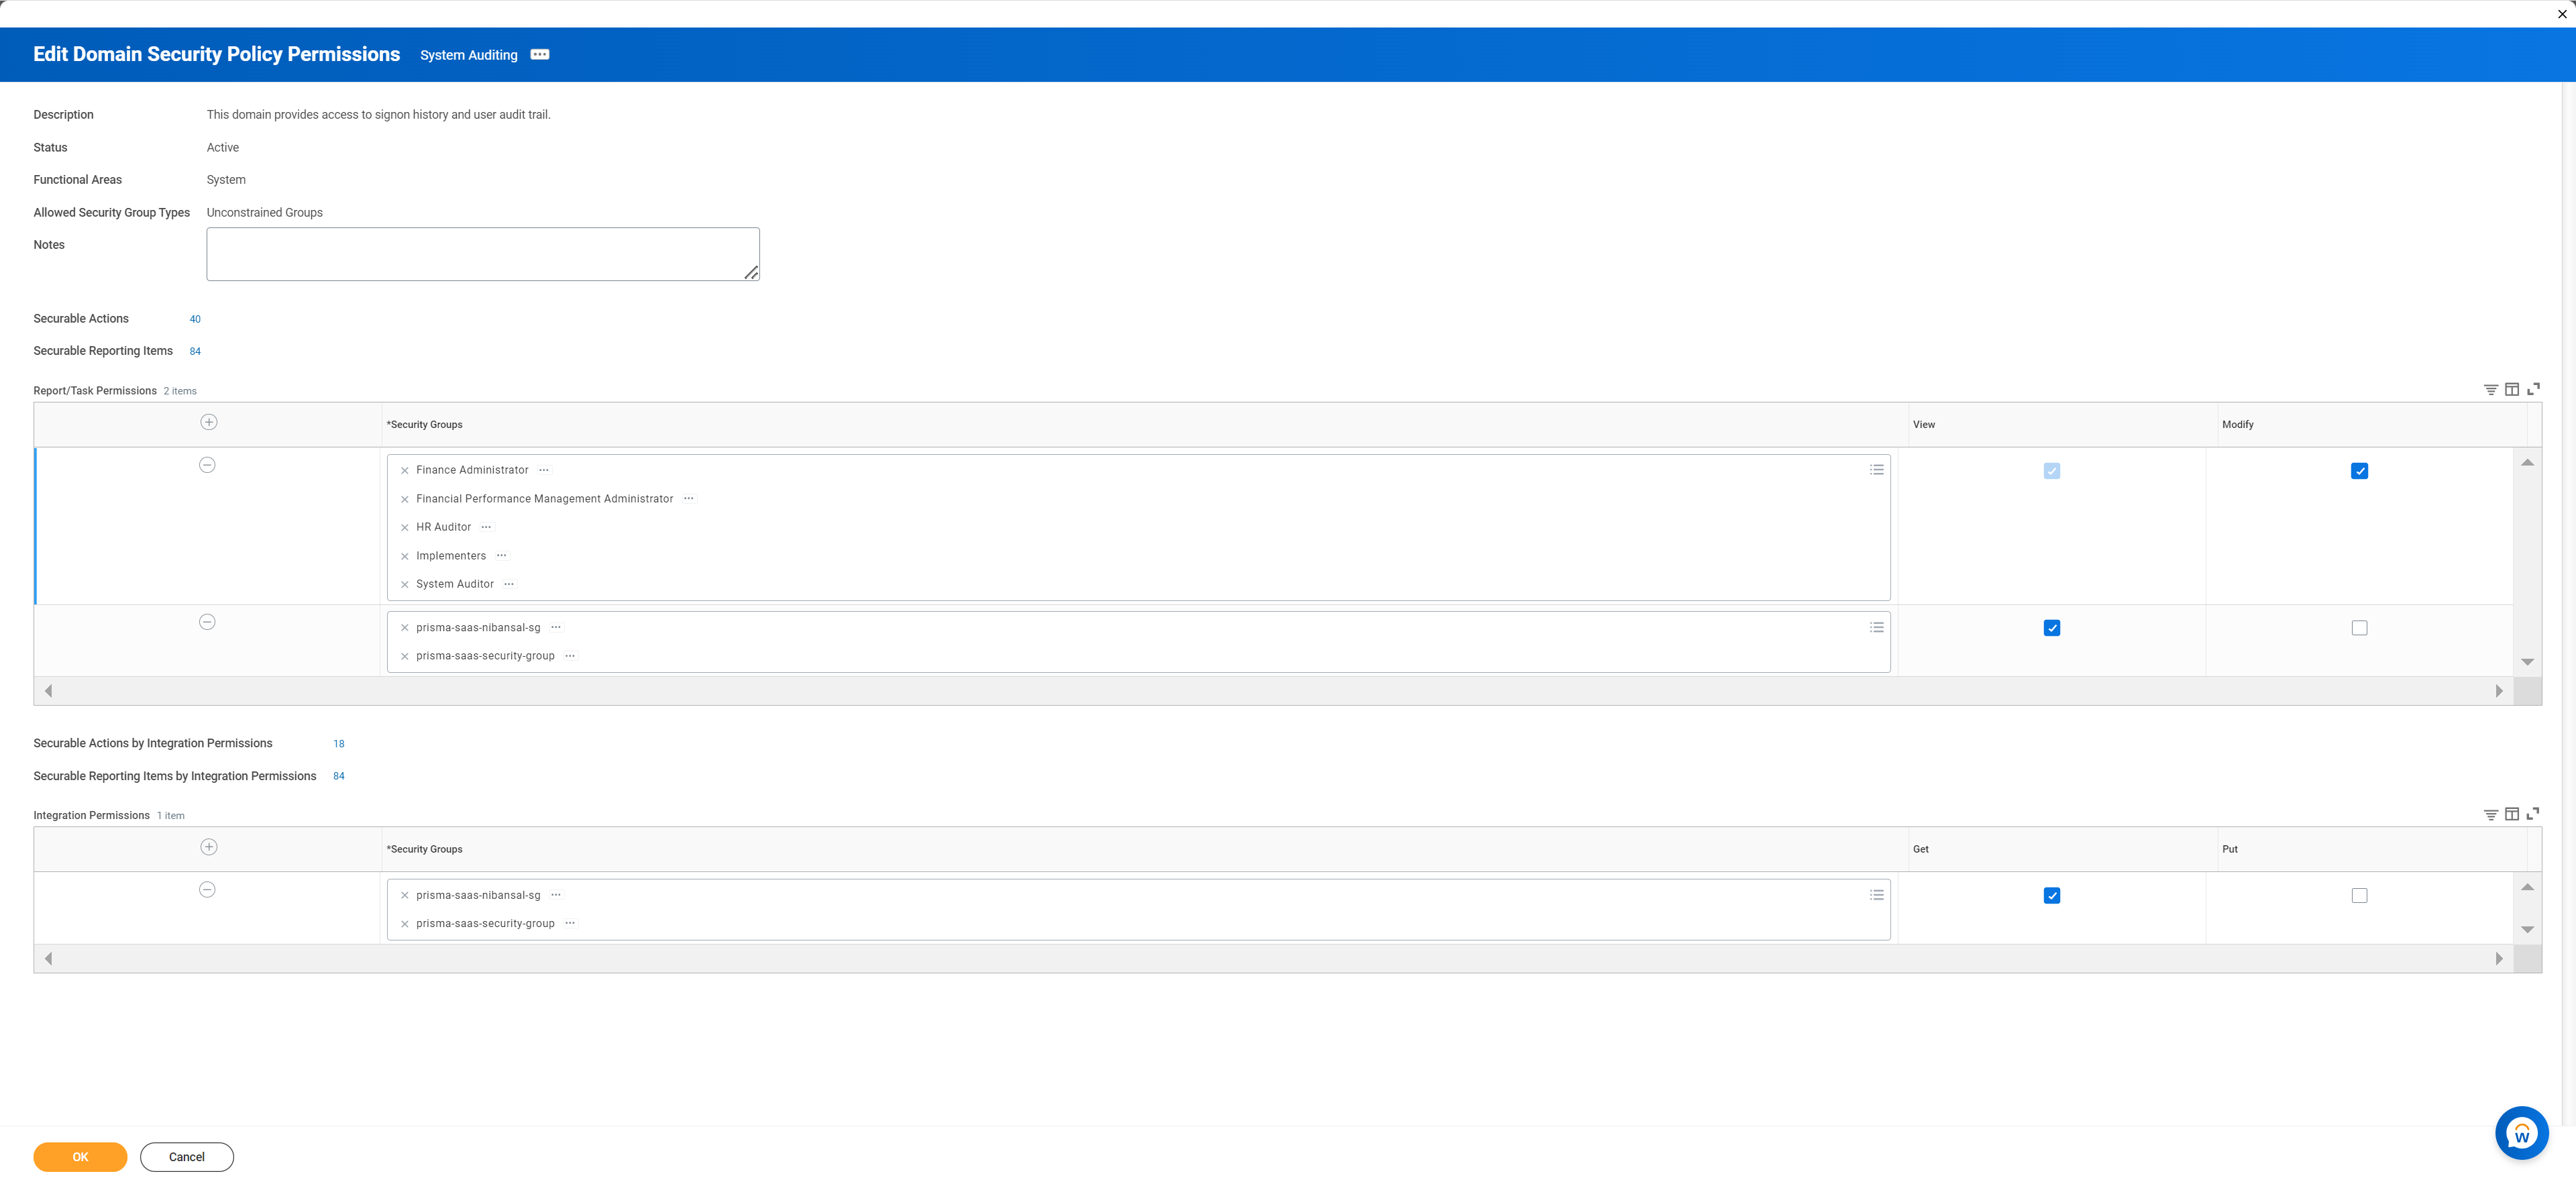Image resolution: width=2576 pixels, height=1186 pixels.
Task: Filter the Report/Task Permissions grid
Action: point(2490,389)
